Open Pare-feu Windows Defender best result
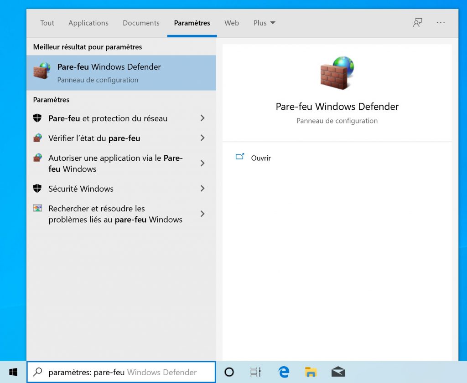Image resolution: width=467 pixels, height=383 pixels. coord(121,72)
